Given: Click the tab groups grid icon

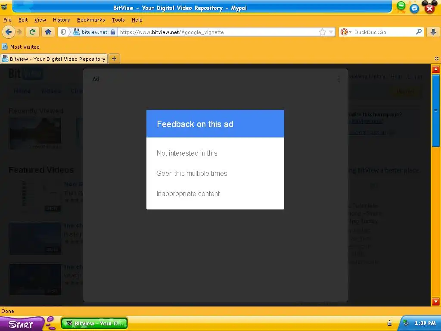Looking at the screenshot, I should click(x=437, y=59).
